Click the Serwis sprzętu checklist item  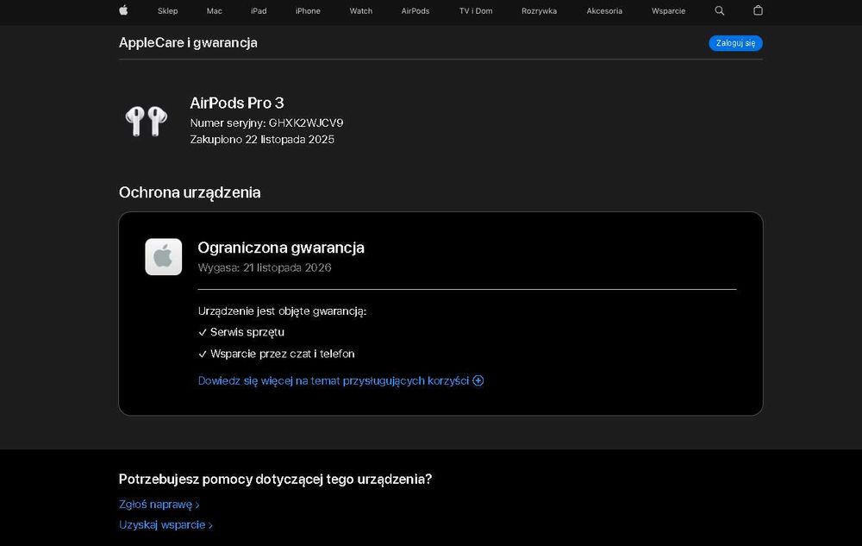[x=241, y=332]
